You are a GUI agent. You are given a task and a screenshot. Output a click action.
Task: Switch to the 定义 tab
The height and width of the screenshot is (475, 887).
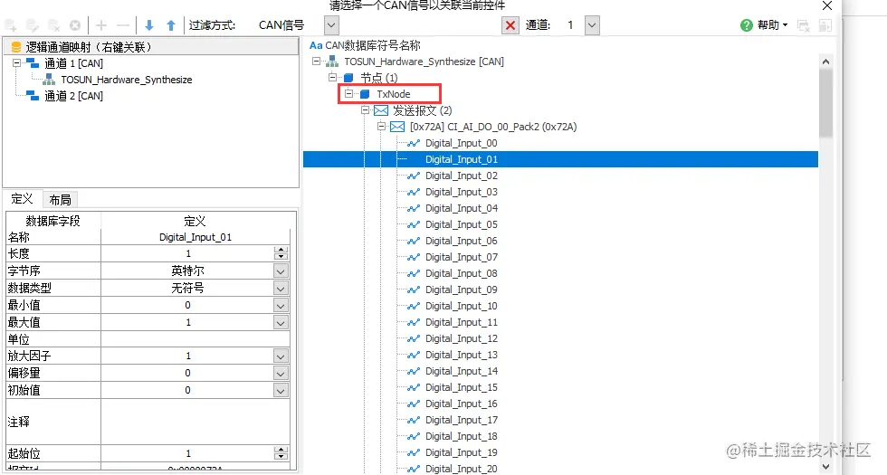pyautogui.click(x=22, y=199)
